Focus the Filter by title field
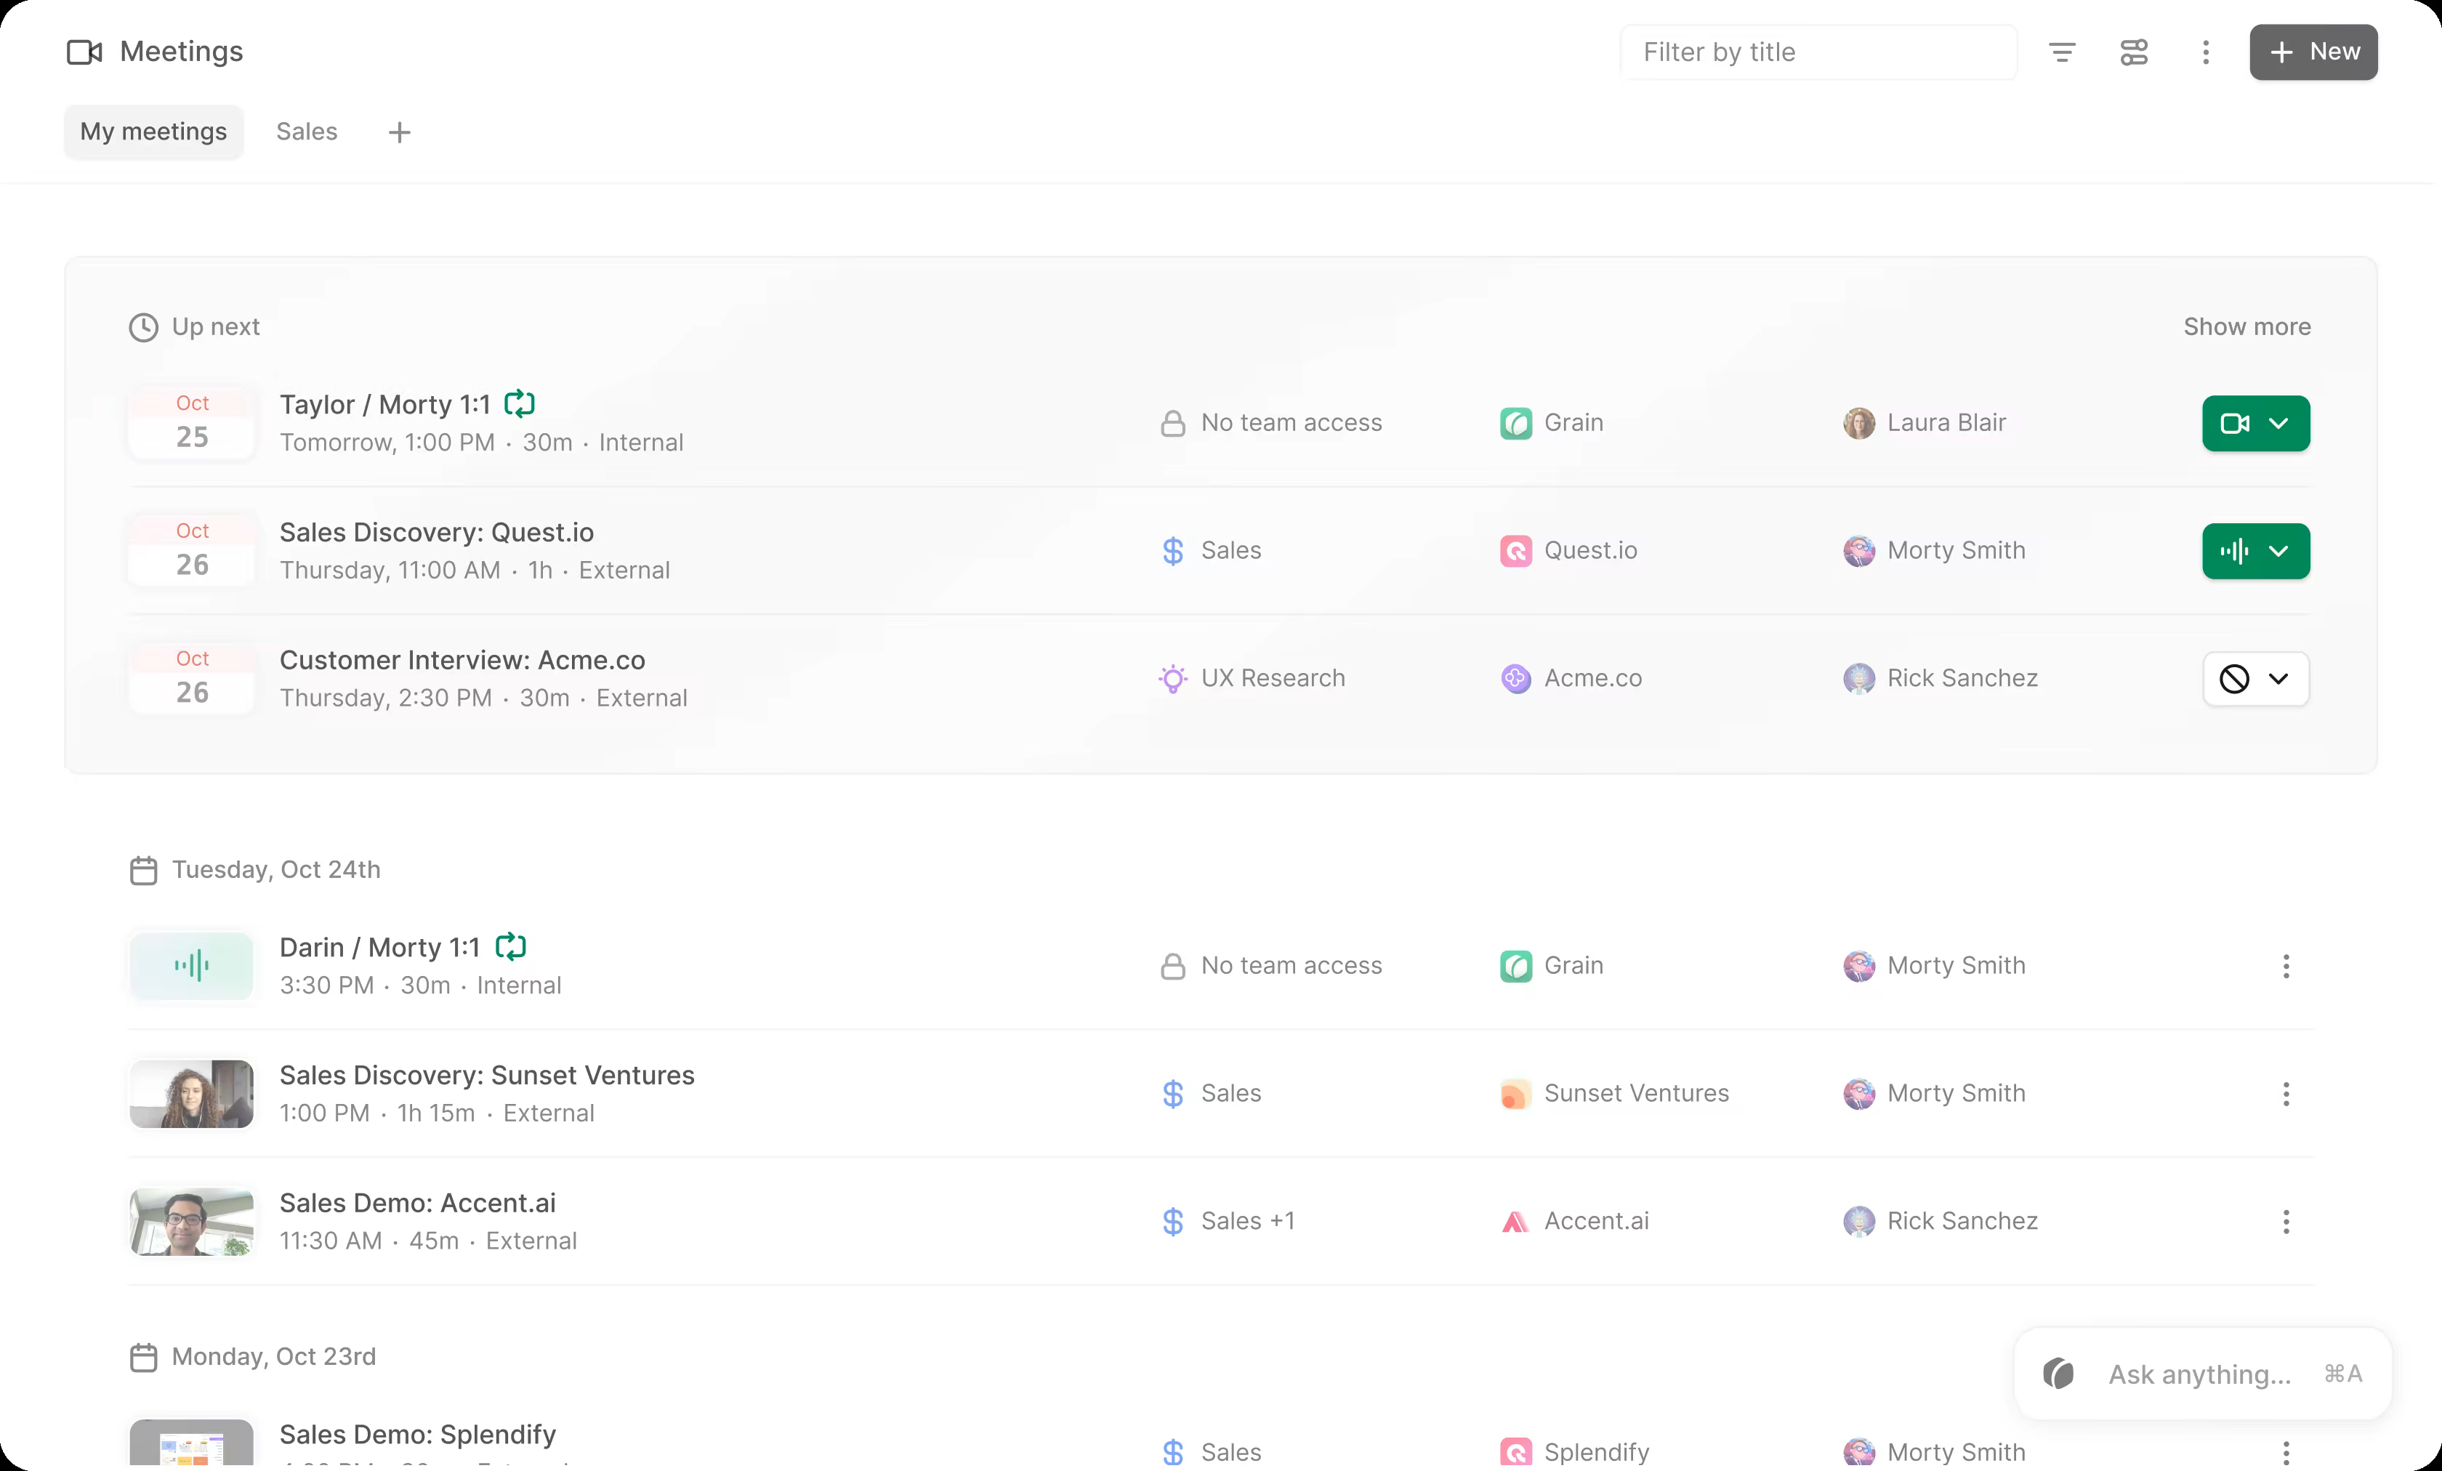The image size is (2442, 1471). (x=1818, y=52)
